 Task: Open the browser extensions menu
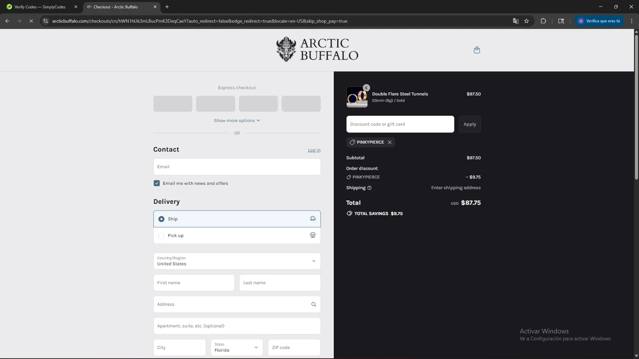click(543, 21)
